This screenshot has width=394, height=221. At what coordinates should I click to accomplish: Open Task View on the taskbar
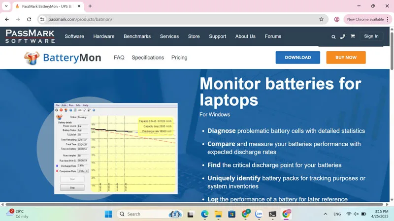(191, 214)
